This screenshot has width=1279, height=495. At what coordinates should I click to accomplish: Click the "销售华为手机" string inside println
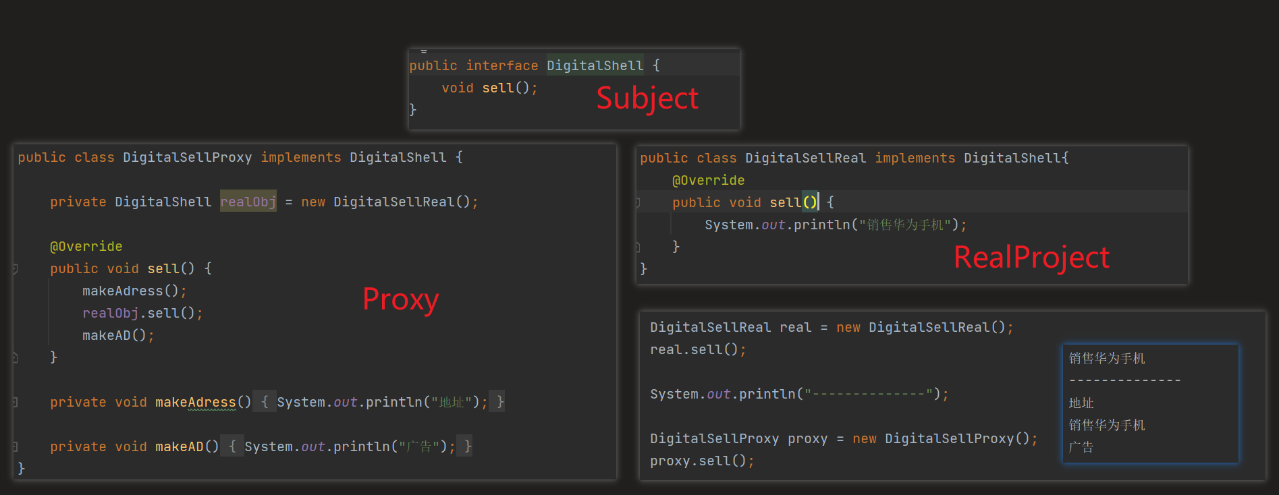(x=905, y=225)
